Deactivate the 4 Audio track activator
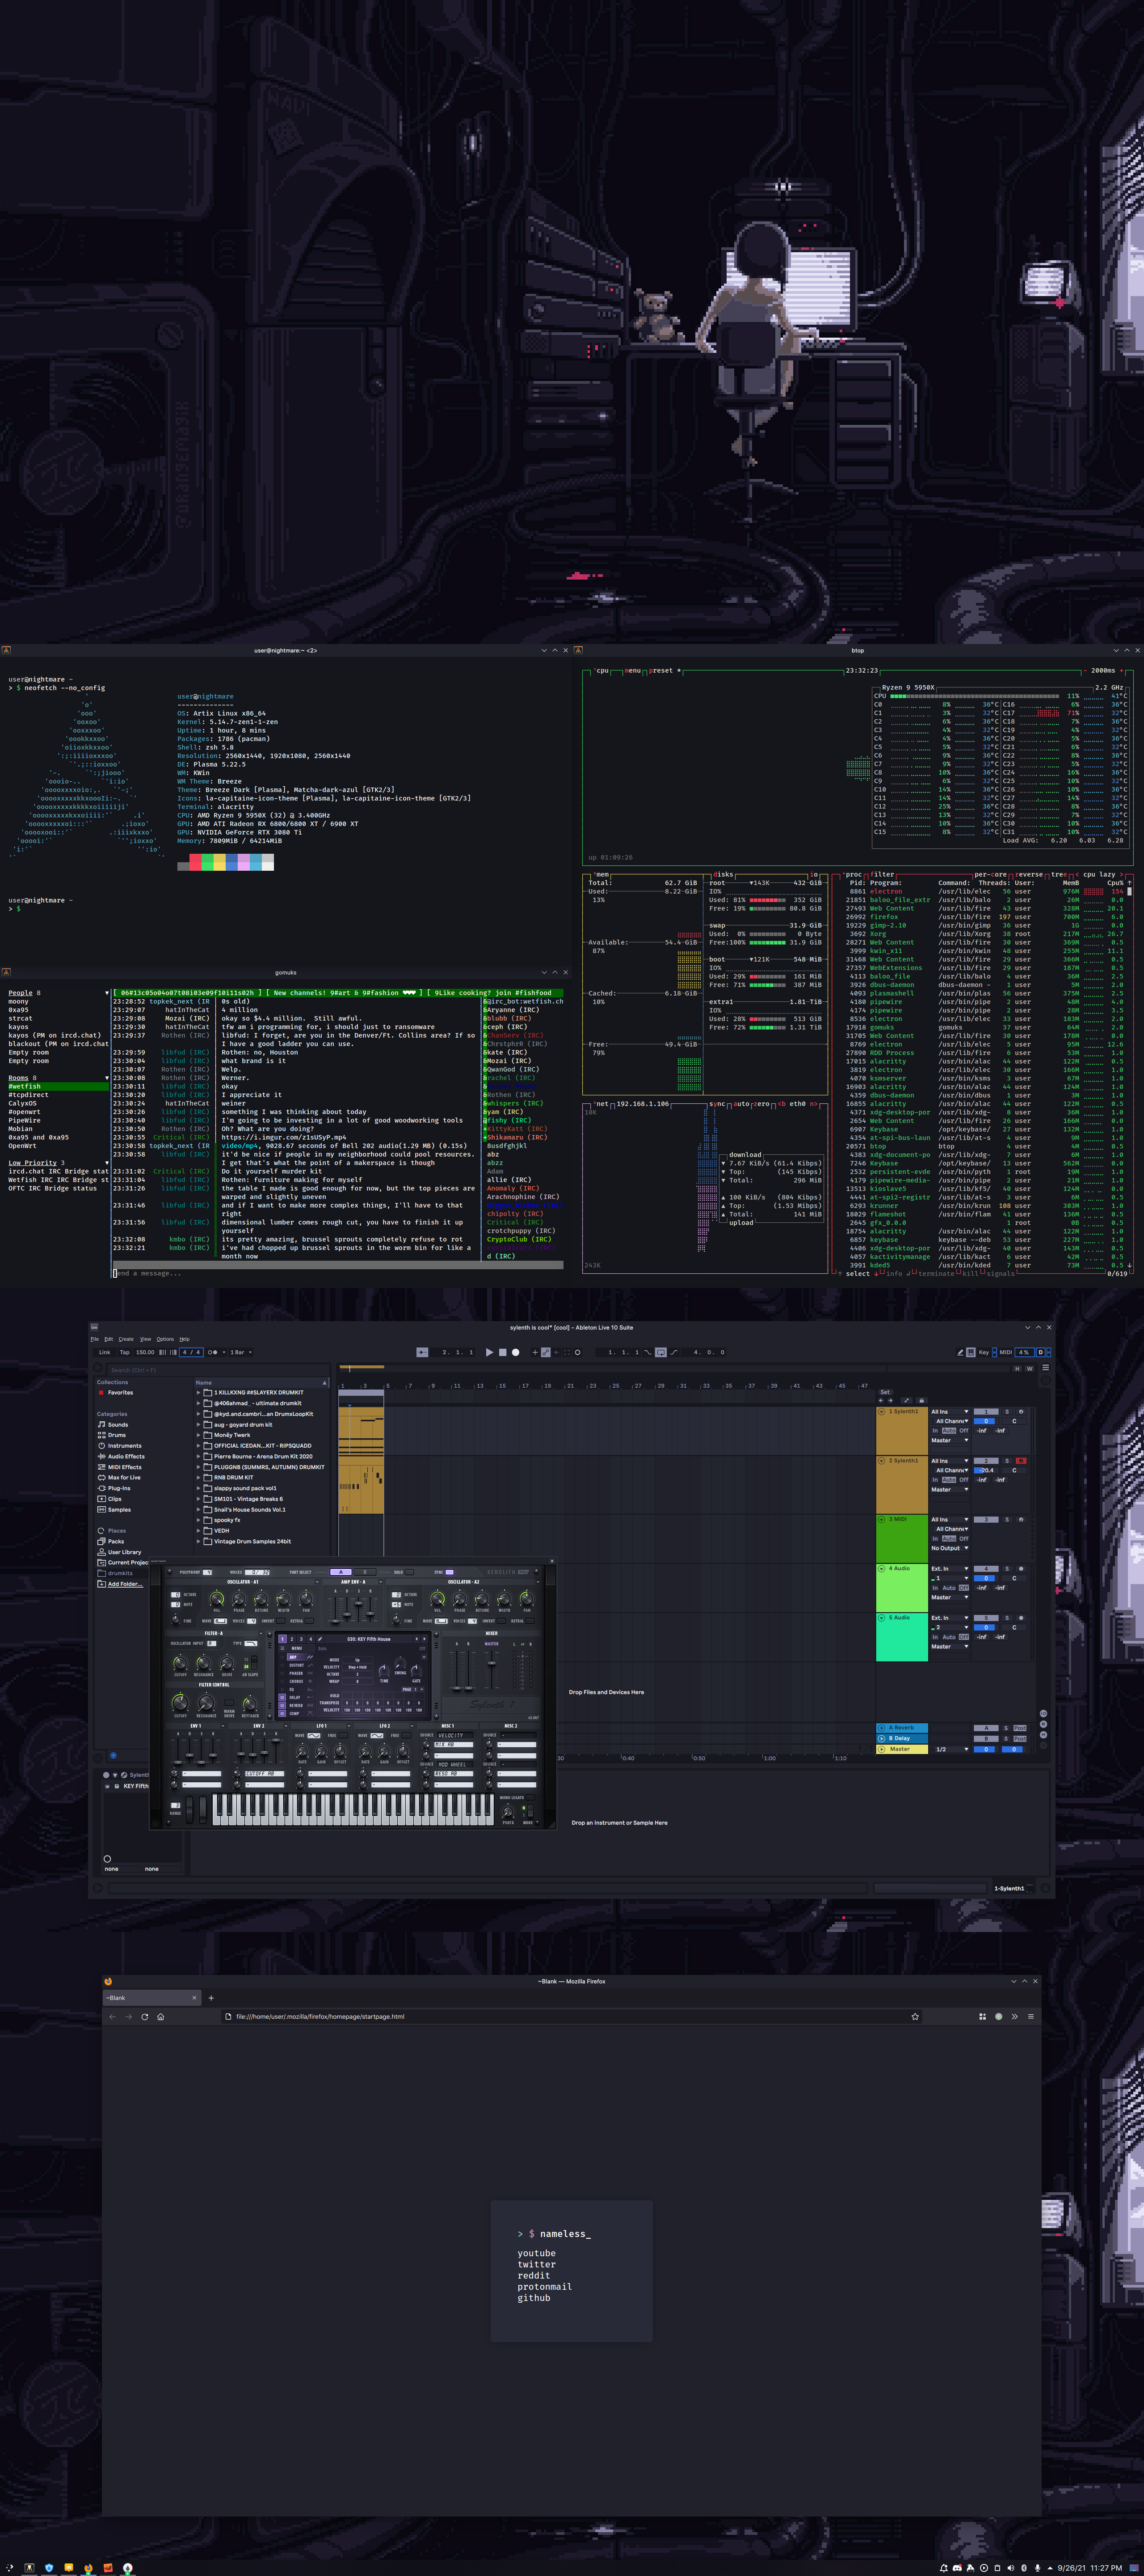This screenshot has width=1144, height=2576. coord(985,1568)
